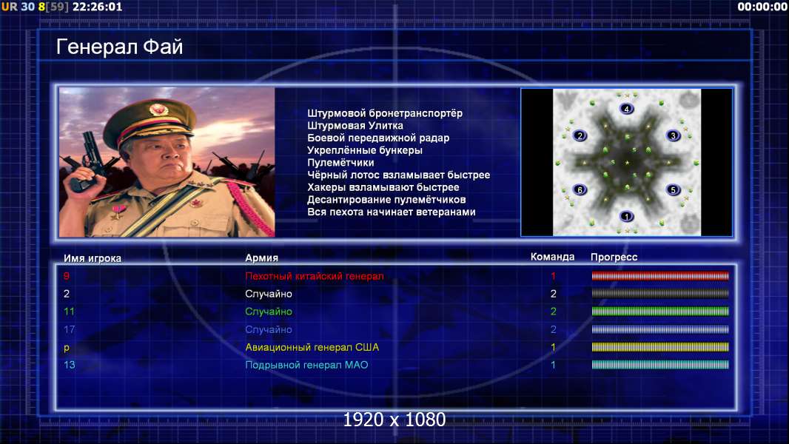Click player name '13' in cyan

tap(69, 365)
